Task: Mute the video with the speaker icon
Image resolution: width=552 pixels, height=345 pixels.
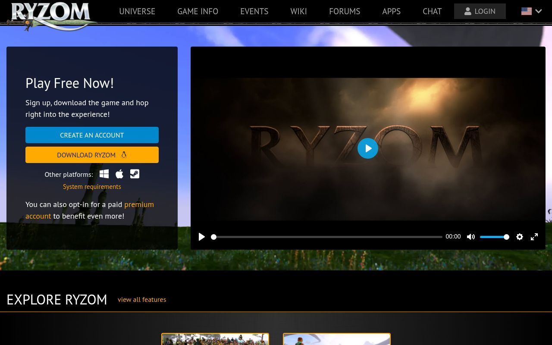Action: point(471,237)
